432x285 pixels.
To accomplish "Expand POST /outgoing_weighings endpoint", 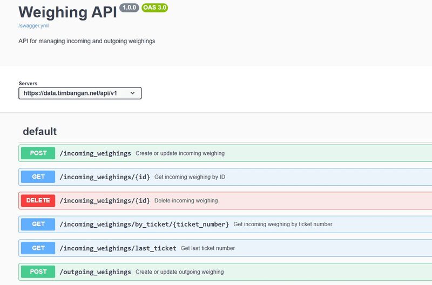I will point(225,272).
